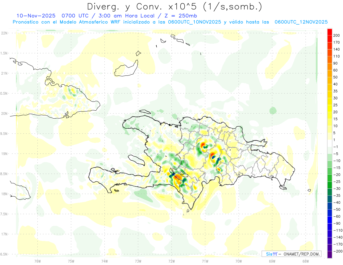Click the '69W' longitude label

[x=272, y=261]
